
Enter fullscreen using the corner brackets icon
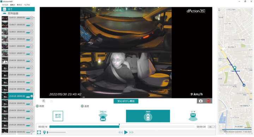[39, 132]
